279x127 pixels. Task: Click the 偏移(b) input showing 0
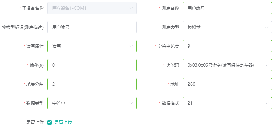coord(92,65)
